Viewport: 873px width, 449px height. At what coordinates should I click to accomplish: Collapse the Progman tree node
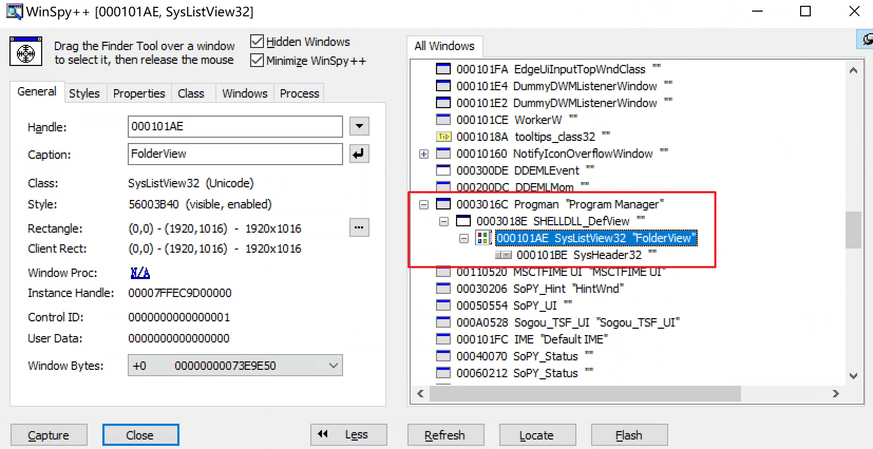[x=424, y=205]
